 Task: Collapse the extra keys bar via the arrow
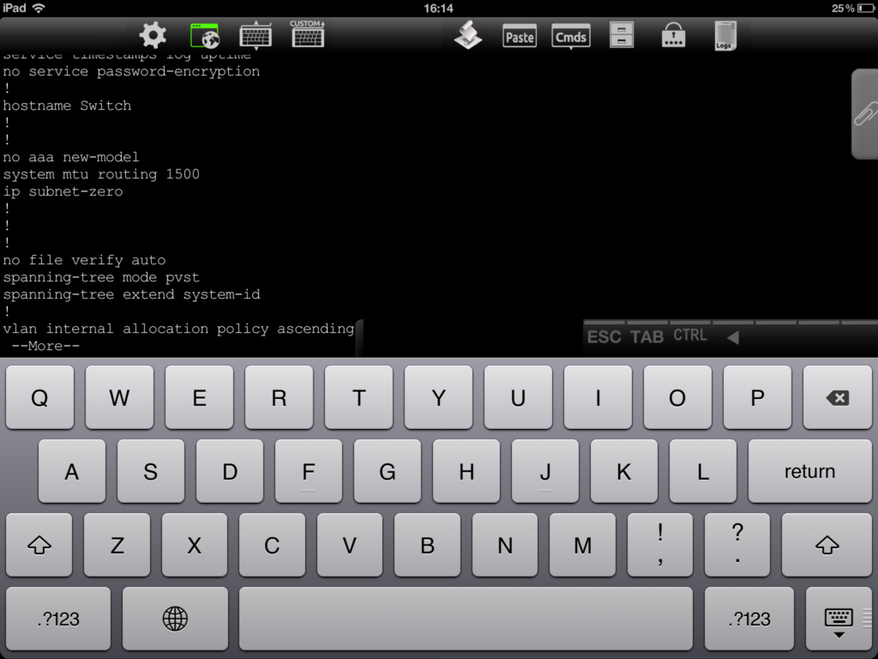tap(733, 336)
